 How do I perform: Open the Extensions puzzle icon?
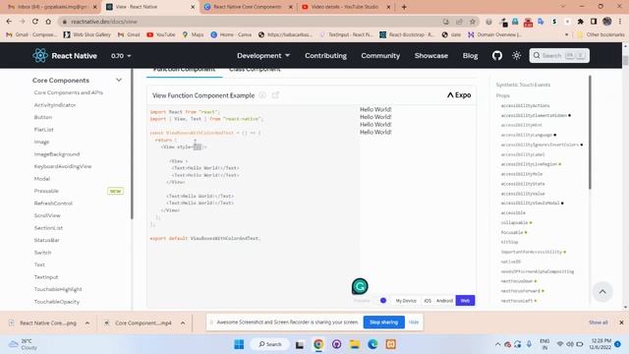pos(580,22)
